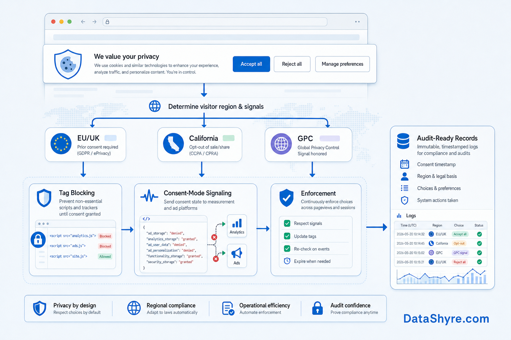The height and width of the screenshot is (340, 511).
Task: Select the EU flag icon
Action: [x=61, y=144]
